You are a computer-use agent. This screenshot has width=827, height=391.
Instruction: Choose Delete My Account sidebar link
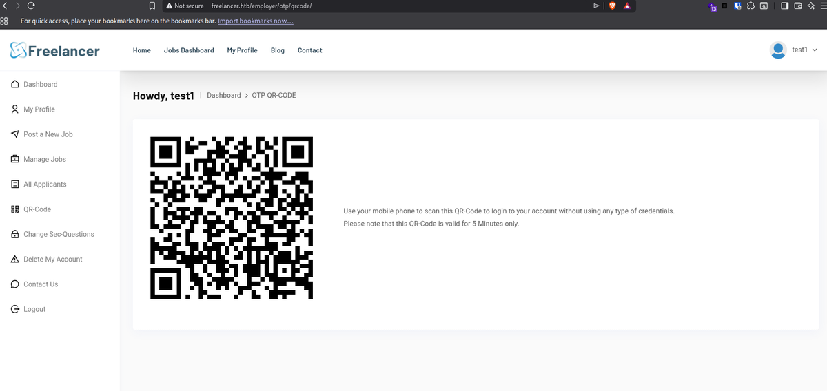pos(53,260)
